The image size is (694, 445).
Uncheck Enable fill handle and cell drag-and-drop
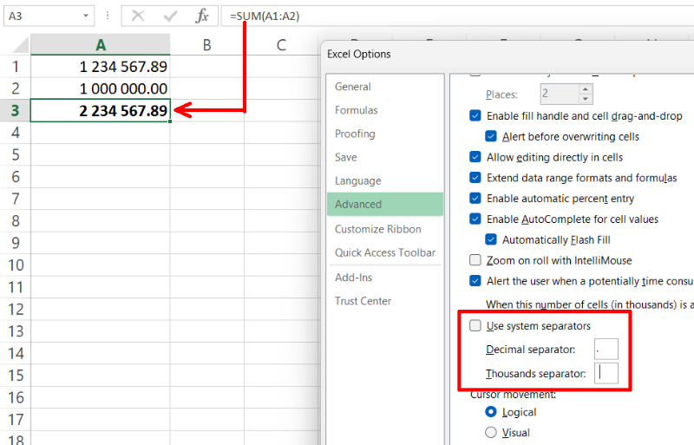[475, 116]
